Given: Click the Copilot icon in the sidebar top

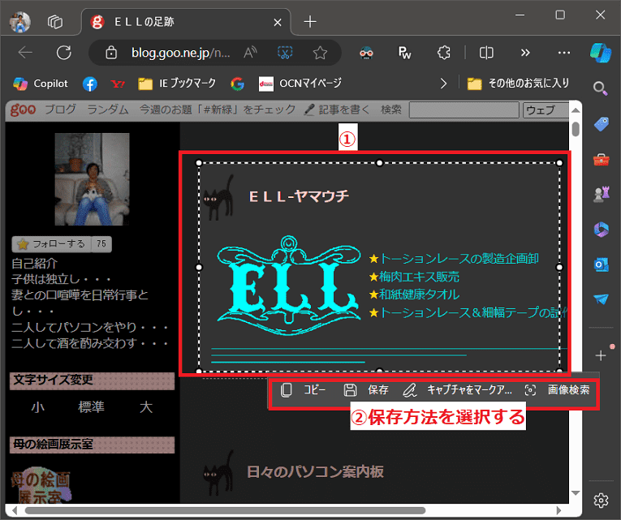Looking at the screenshot, I should tap(601, 53).
